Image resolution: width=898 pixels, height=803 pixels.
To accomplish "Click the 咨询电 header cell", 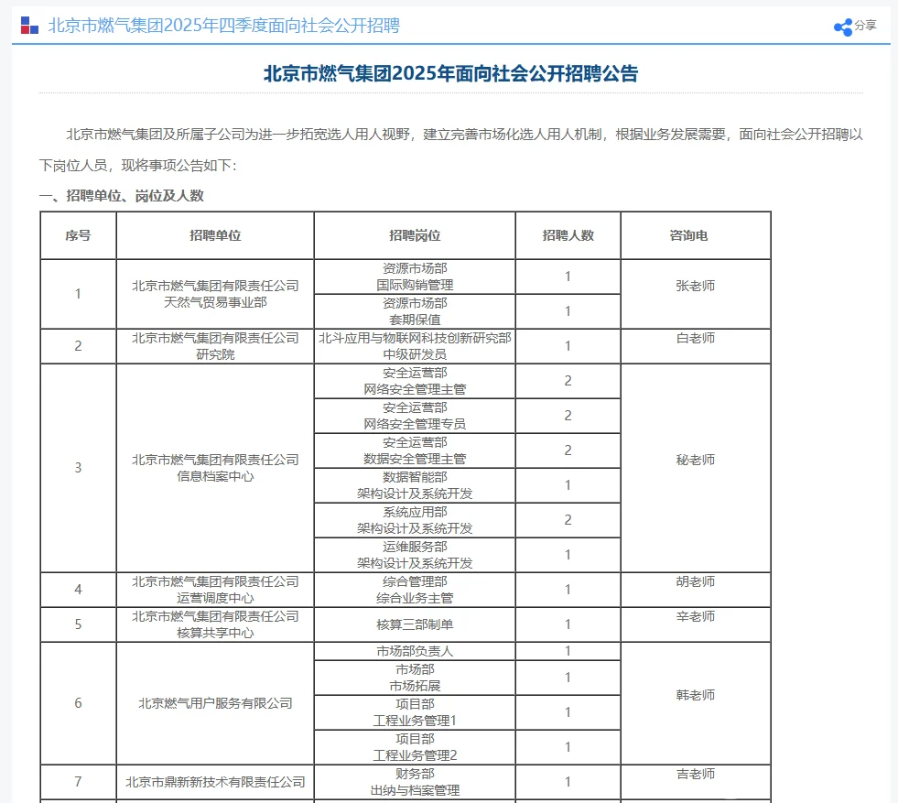I will point(695,234).
